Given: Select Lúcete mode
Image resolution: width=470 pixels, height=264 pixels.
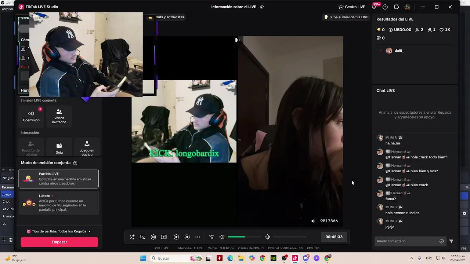Looking at the screenshot, I should click(x=59, y=203).
